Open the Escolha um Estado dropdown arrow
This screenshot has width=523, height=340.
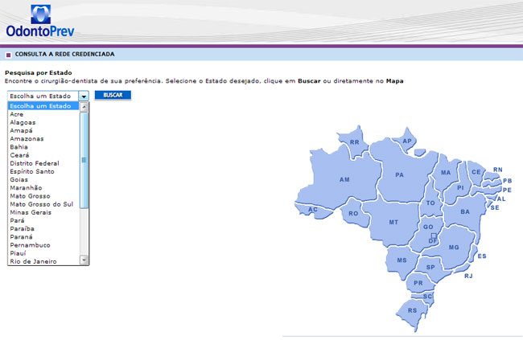pos(84,96)
